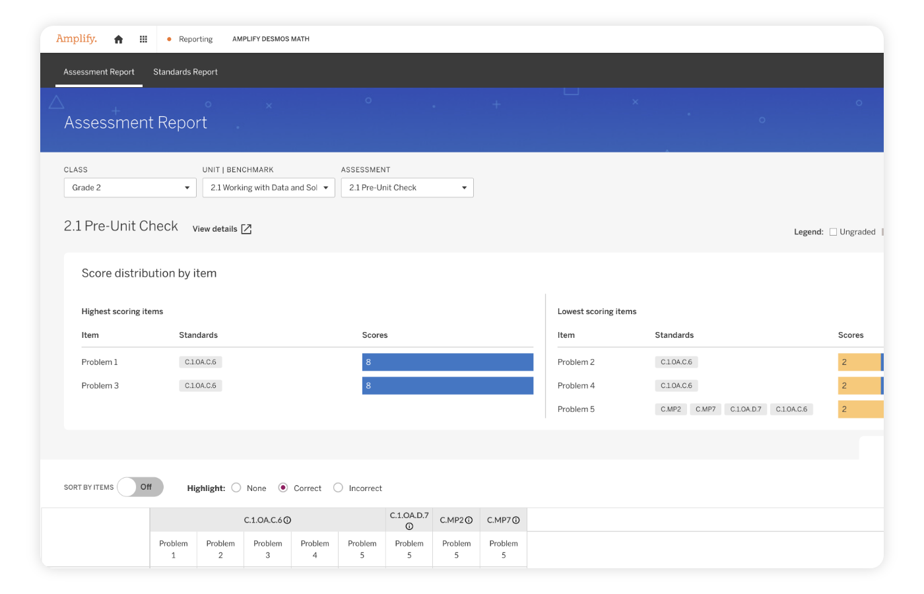924x594 pixels.
Task: Click the Home icon in top bar
Action: pyautogui.click(x=119, y=40)
